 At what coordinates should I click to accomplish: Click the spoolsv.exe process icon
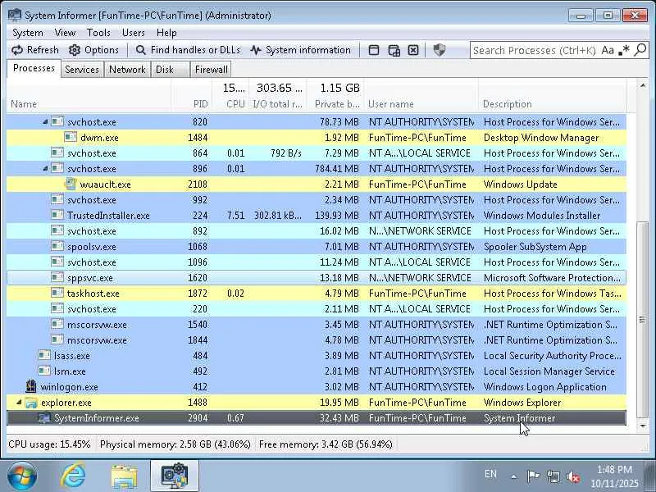(x=57, y=247)
